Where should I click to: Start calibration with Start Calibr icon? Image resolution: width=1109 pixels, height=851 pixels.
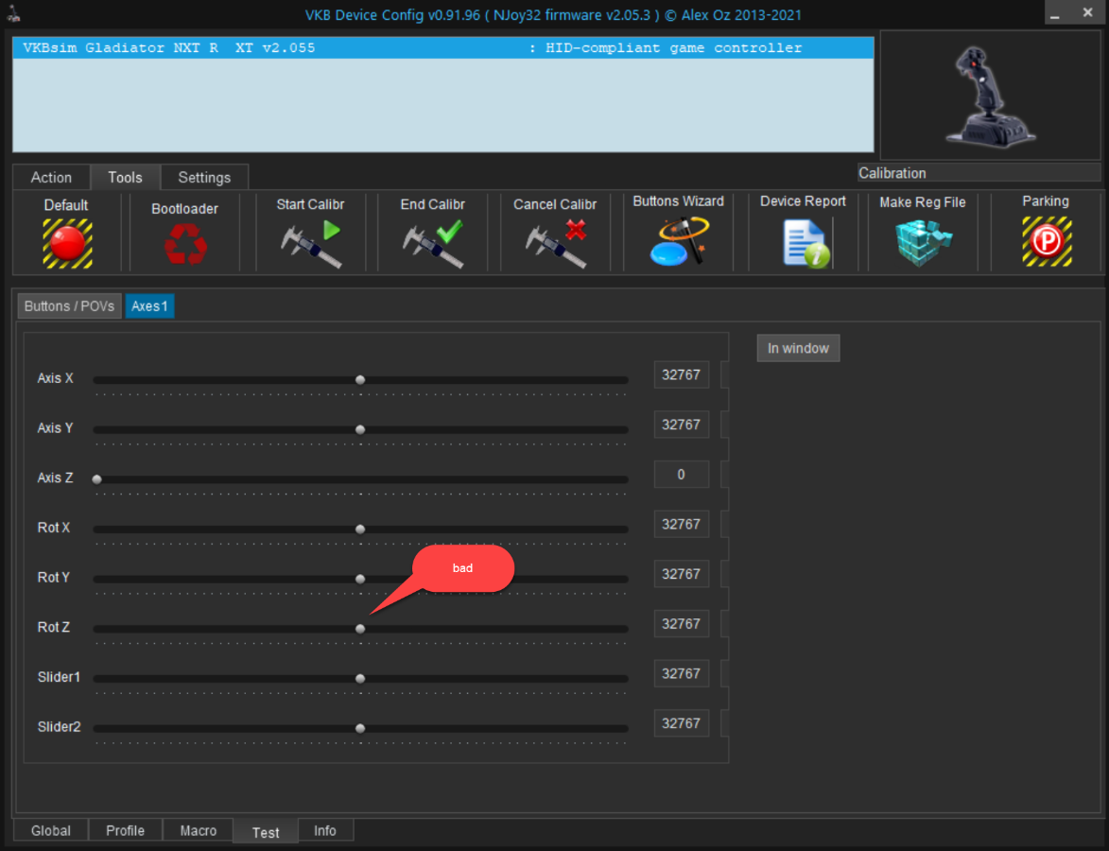click(311, 243)
